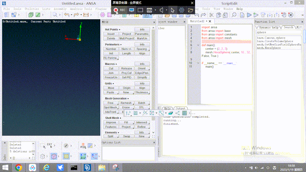The height and width of the screenshot is (172, 306).
Task: Click the Intersect button under Shell Mesh
Action: pos(142,123)
